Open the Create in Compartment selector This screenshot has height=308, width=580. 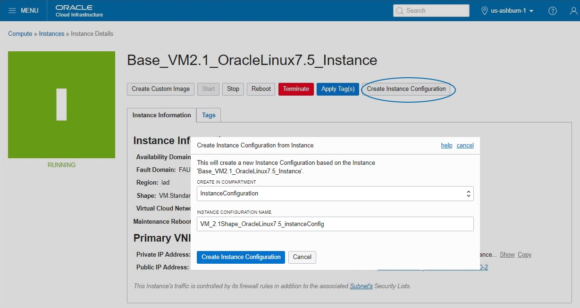click(335, 193)
